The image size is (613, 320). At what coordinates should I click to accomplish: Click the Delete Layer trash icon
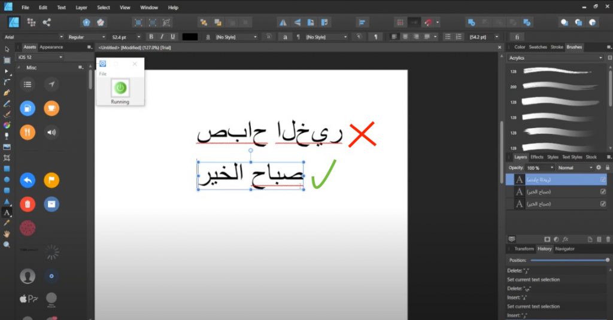coord(608,239)
